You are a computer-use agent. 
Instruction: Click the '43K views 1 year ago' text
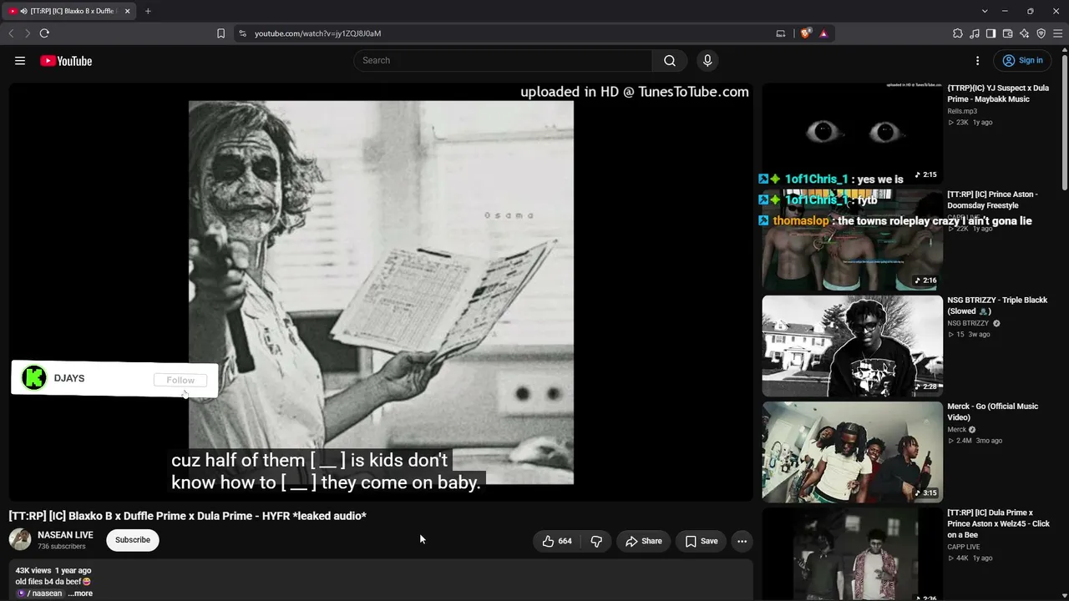[53, 571]
